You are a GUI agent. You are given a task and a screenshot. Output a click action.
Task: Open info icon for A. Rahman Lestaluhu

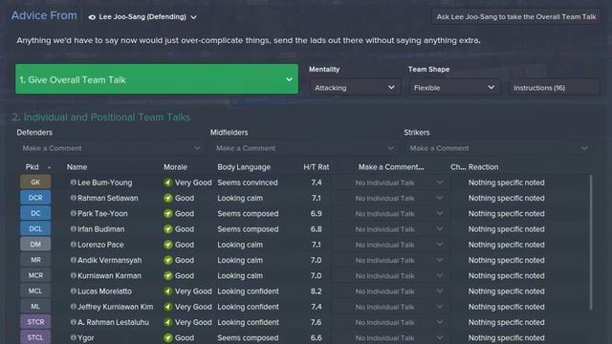click(73, 322)
